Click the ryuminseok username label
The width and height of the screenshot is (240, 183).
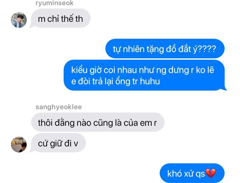(54, 3)
